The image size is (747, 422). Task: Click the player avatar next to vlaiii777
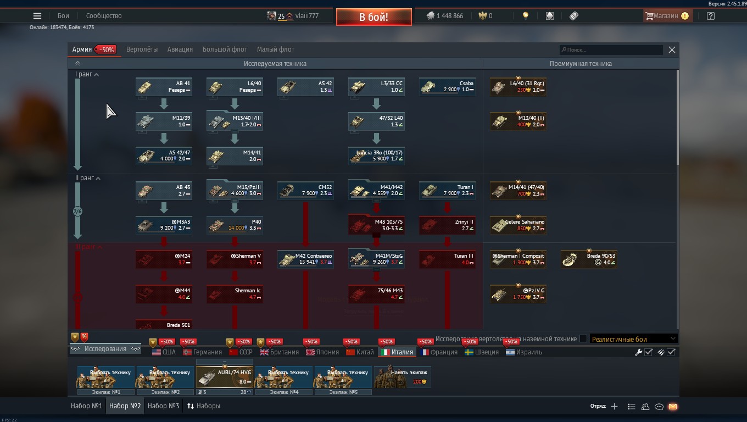pyautogui.click(x=272, y=16)
